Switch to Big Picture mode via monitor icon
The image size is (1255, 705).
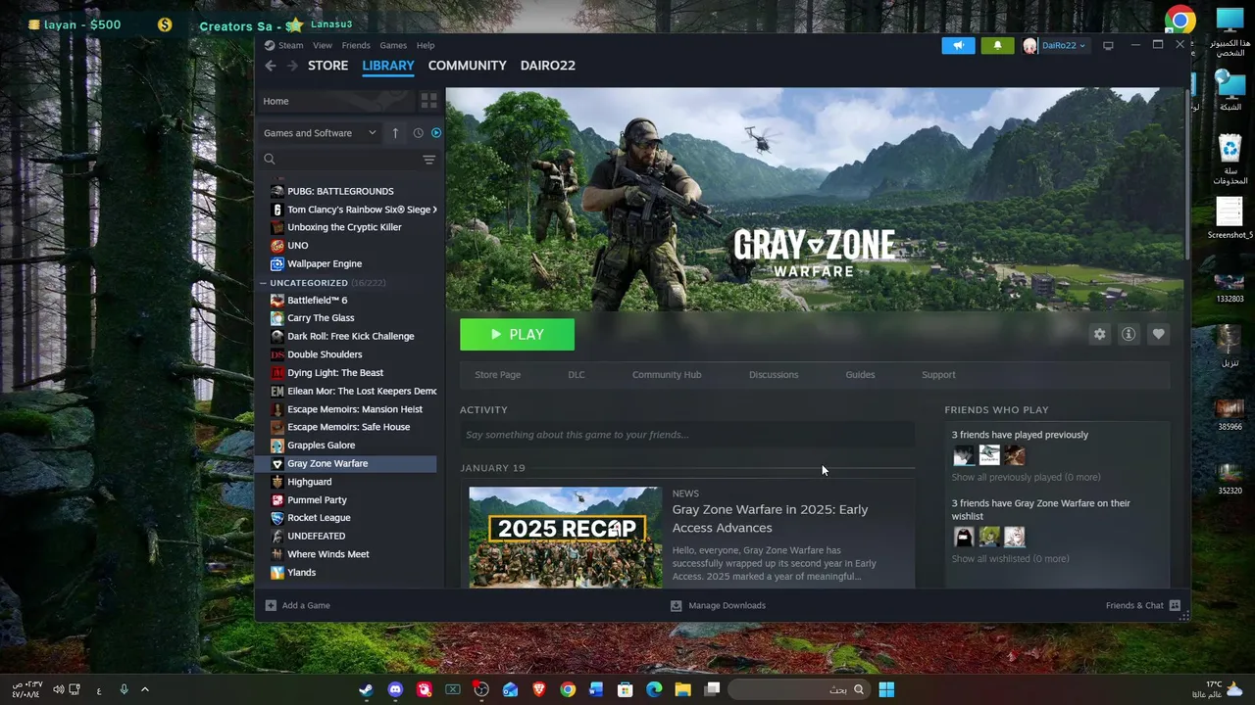[1108, 45]
